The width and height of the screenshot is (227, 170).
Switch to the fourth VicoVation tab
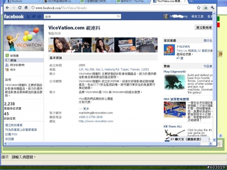coord(132,1)
